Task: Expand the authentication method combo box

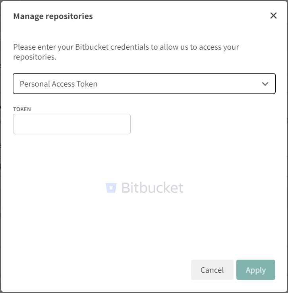Action: [x=144, y=84]
